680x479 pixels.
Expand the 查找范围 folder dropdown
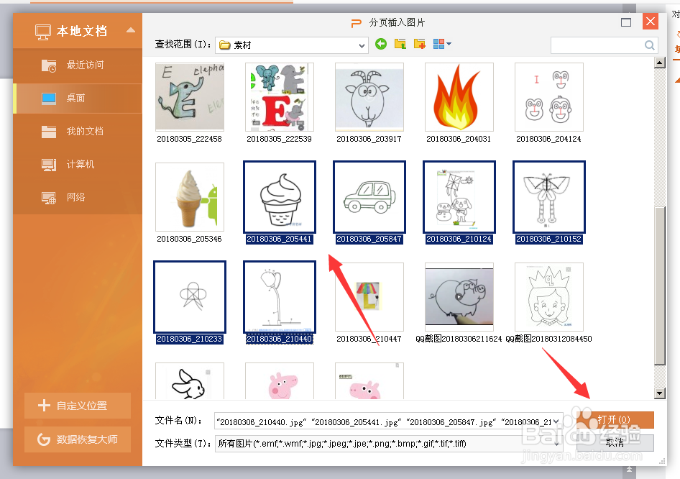(362, 45)
